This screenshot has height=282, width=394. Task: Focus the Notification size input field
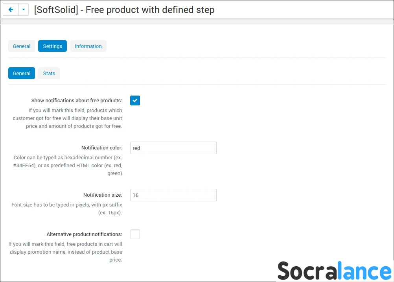pyautogui.click(x=173, y=195)
